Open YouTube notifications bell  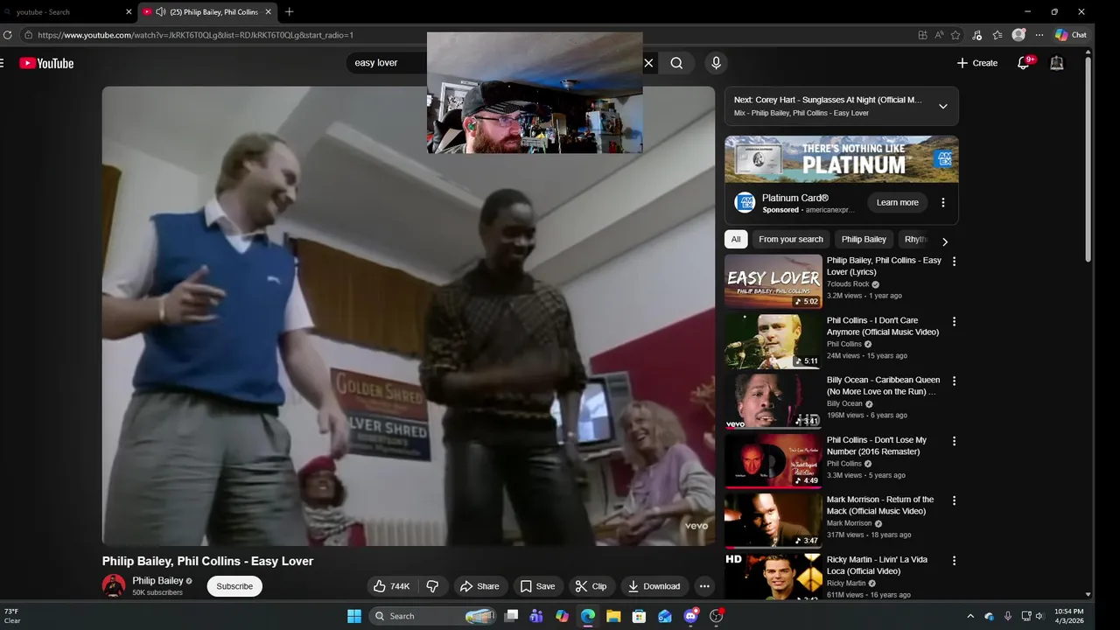click(1024, 63)
